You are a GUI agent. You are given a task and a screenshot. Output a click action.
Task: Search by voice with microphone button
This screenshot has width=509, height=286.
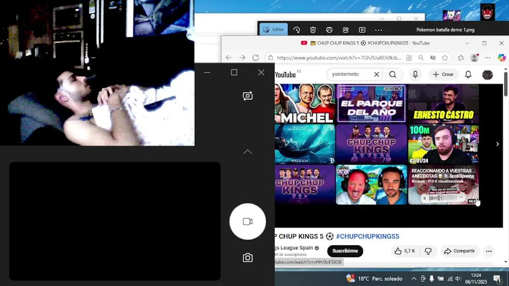coord(415,74)
